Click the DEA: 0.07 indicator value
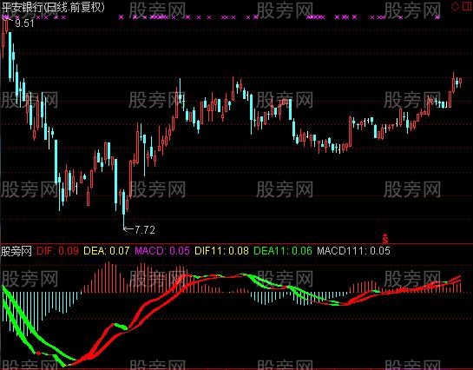The height and width of the screenshot is (370, 473). click(x=107, y=251)
